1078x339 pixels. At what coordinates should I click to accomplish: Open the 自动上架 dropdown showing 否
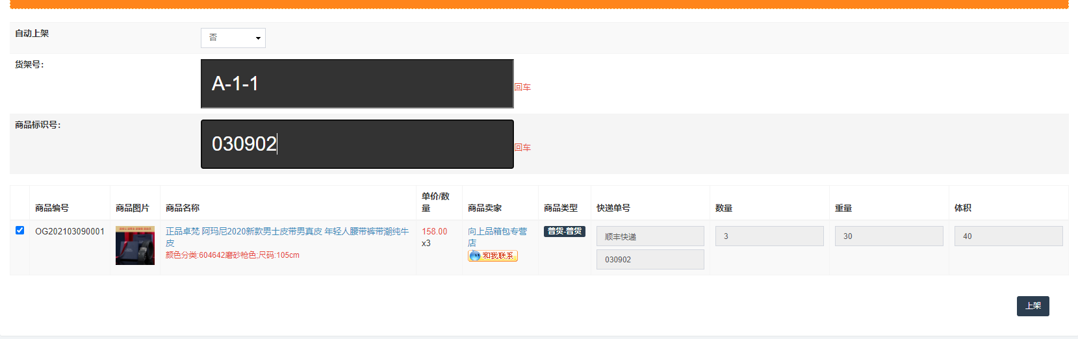pos(233,38)
